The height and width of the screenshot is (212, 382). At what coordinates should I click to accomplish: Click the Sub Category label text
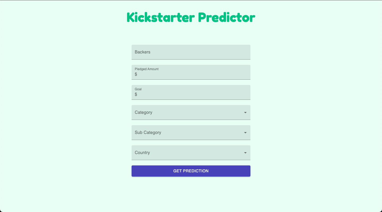(148, 133)
